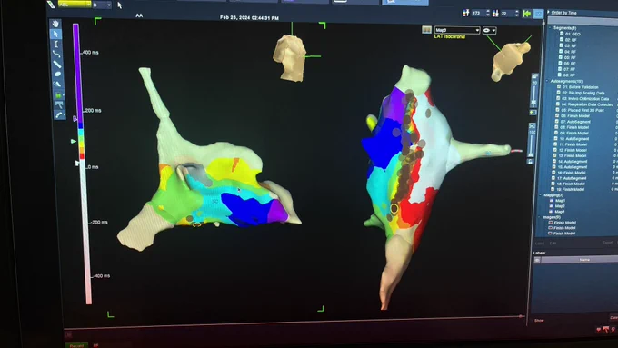The image size is (618, 348).
Task: Click the green box tool icon
Action: point(58,94)
